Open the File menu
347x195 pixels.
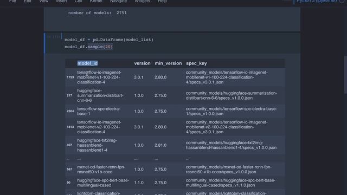tap(12, 1)
